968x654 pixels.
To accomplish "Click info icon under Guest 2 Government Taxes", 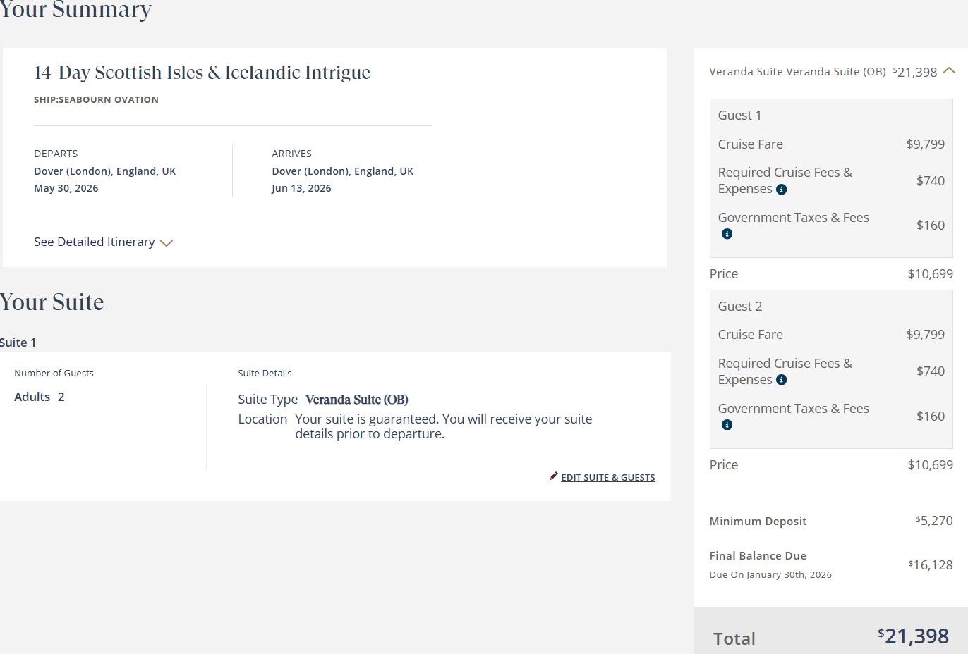I will tap(727, 425).
